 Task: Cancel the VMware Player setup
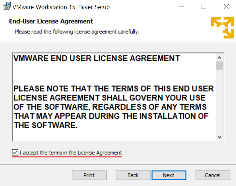click(x=213, y=175)
